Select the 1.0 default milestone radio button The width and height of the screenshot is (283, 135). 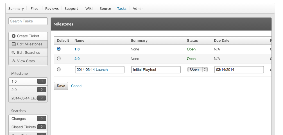(59, 49)
